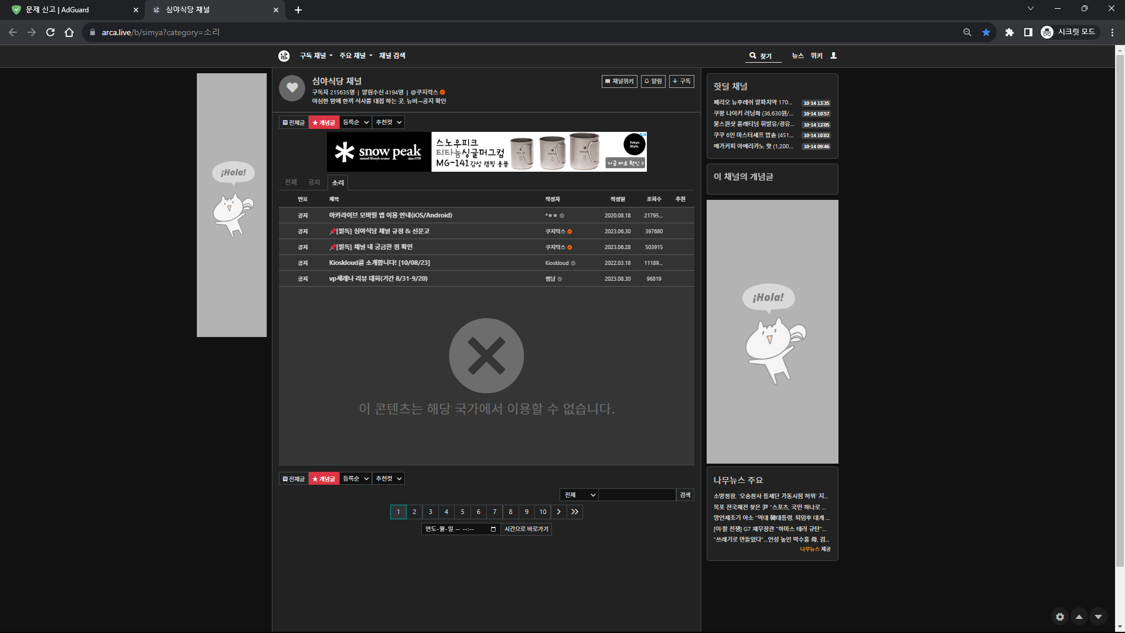Viewport: 1125px width, 633px height.
Task: Enable channel notifications via 알림 bell
Action: (x=653, y=81)
